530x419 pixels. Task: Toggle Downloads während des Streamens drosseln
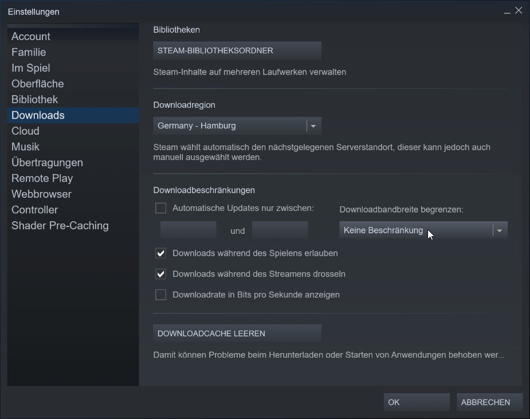tap(161, 274)
